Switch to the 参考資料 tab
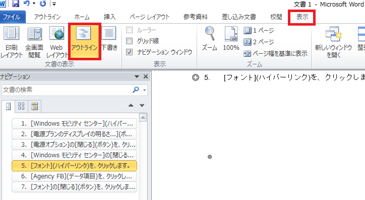This screenshot has height=200, width=365. point(195,17)
